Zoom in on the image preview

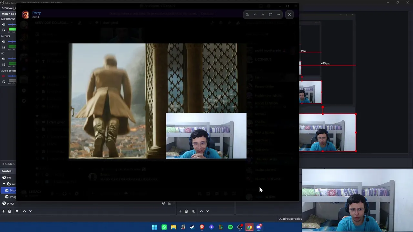(x=247, y=15)
